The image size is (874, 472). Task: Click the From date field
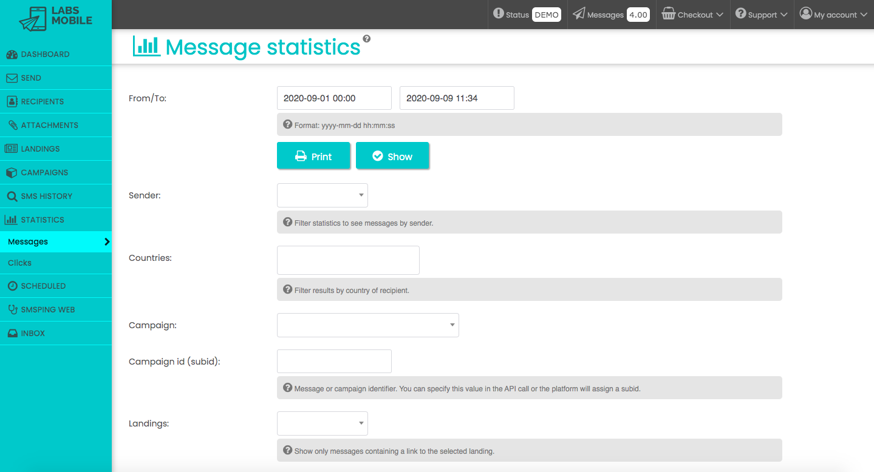point(334,98)
